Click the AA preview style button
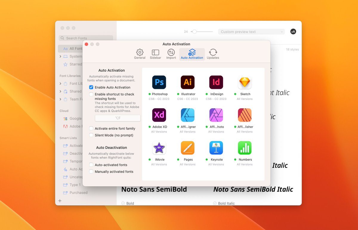Viewport: 358px width, 230px height. (x=293, y=32)
